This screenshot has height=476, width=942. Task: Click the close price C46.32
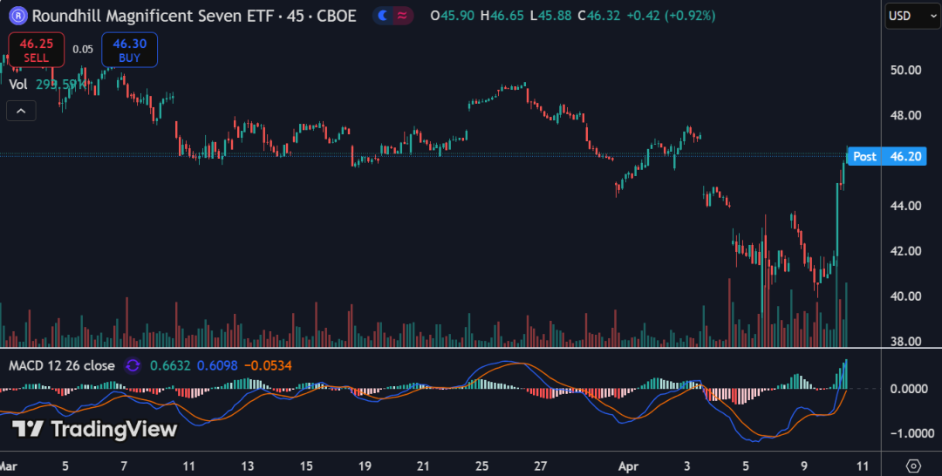tap(598, 16)
